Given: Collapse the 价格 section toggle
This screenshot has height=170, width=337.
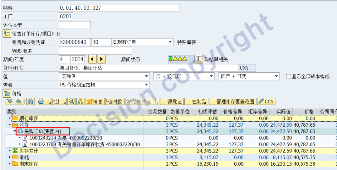Looking at the screenshot, I should [x=7, y=93].
